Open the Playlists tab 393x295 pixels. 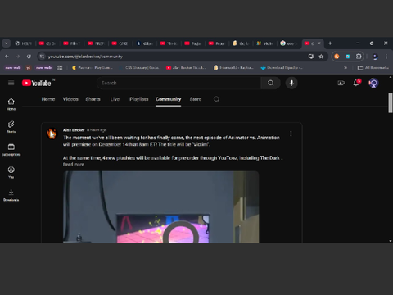coord(139,99)
